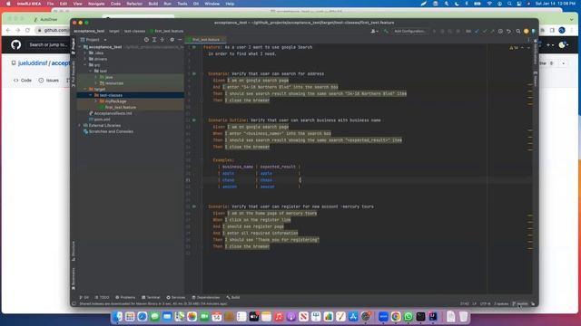Click Issues tab in GitHub browser window
Screen dimensions: 581x326
coord(49,81)
